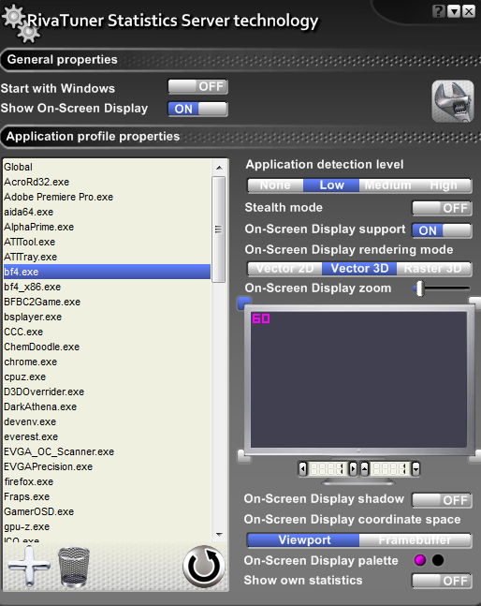
Task: Set detection level to Low
Action: click(x=331, y=185)
